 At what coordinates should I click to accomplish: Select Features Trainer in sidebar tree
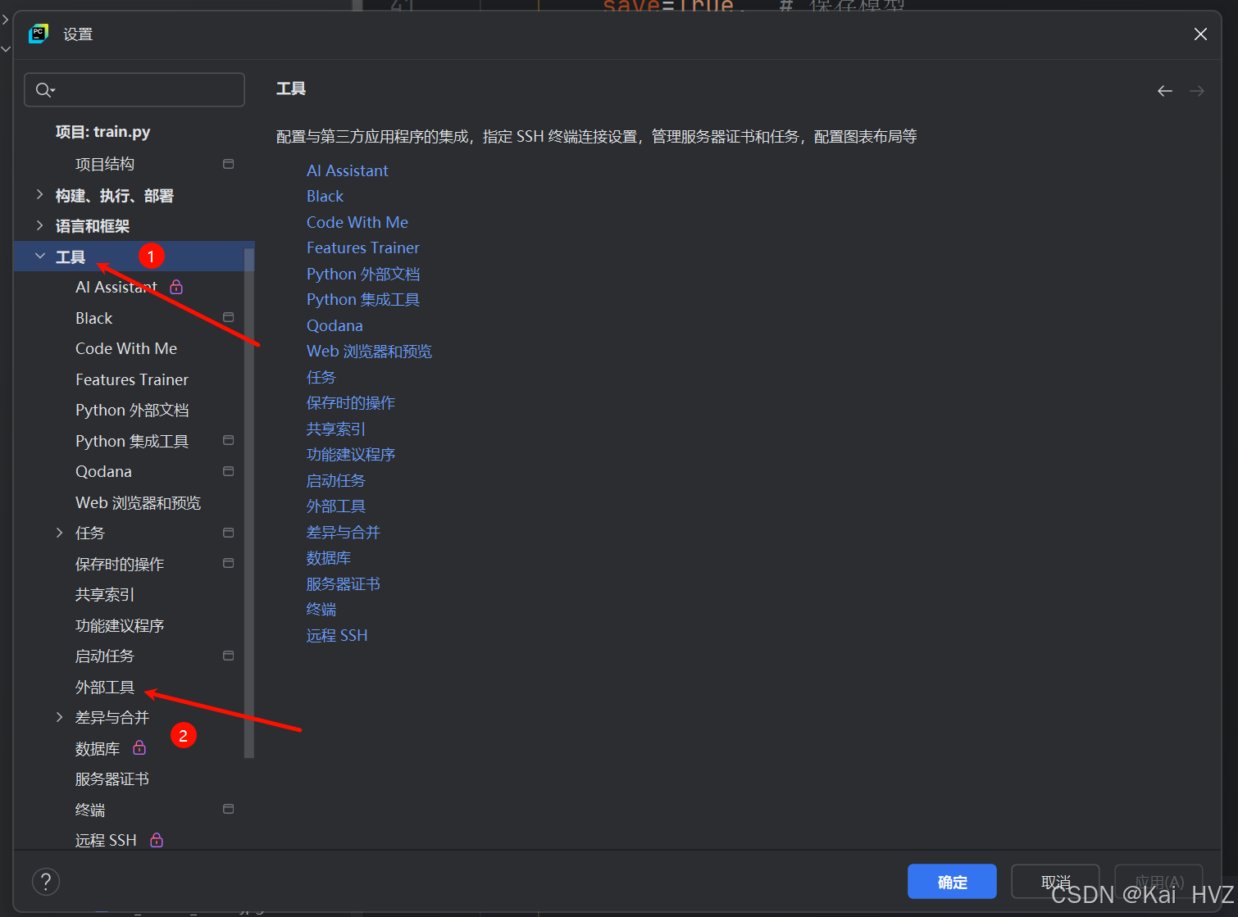point(132,379)
